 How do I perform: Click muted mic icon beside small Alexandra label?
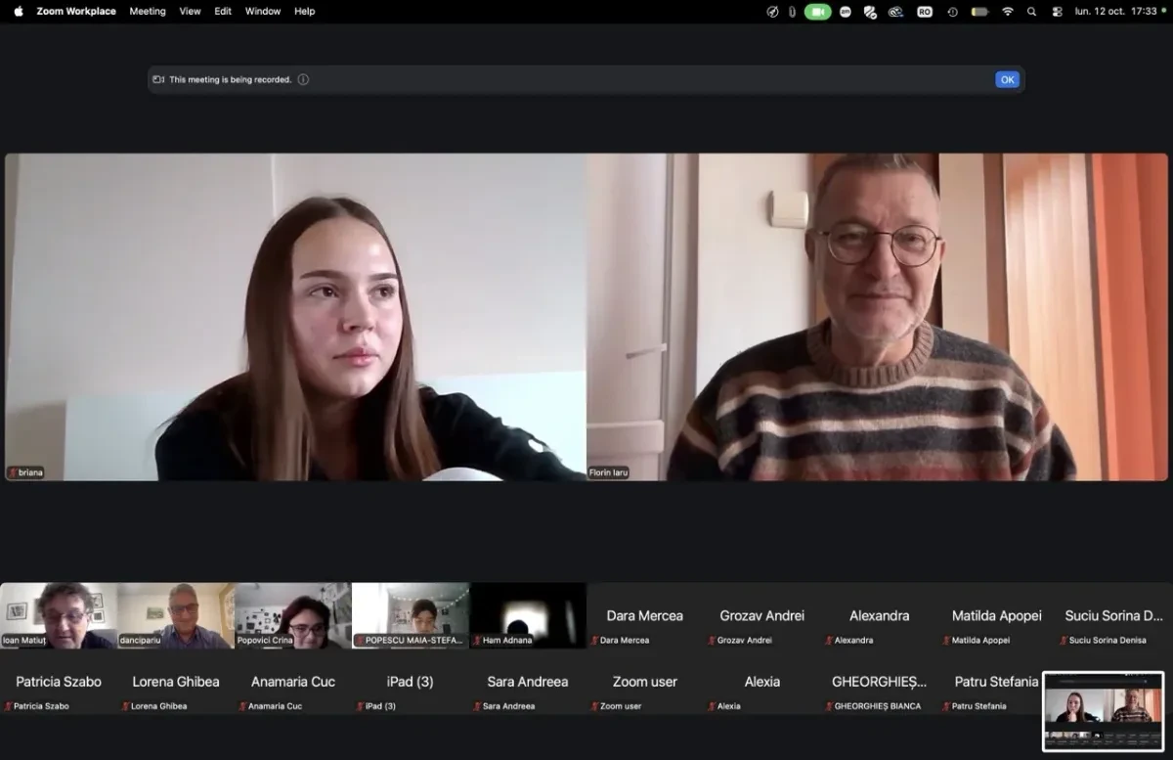click(x=829, y=641)
